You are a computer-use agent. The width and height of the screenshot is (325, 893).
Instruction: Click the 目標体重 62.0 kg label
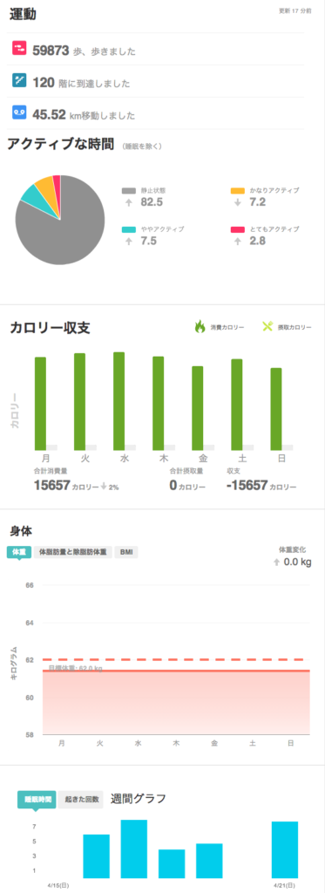click(x=75, y=668)
